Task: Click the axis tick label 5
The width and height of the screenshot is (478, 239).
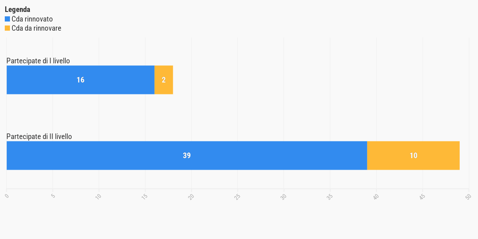Action: point(53,196)
